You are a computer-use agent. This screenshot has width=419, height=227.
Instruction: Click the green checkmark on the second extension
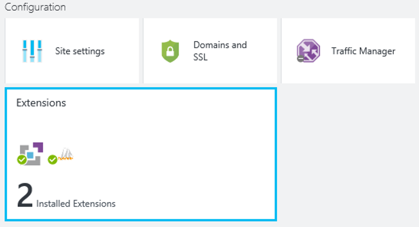click(x=53, y=159)
